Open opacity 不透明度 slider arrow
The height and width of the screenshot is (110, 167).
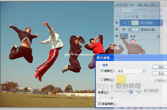coord(160,10)
